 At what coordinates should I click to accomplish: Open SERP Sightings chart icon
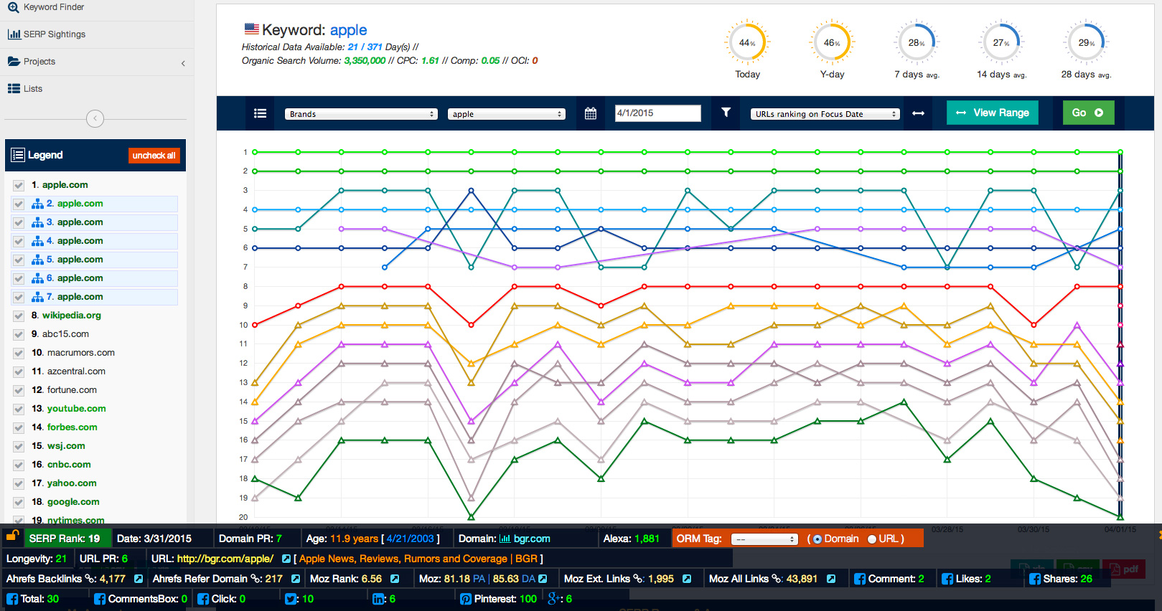tap(14, 34)
